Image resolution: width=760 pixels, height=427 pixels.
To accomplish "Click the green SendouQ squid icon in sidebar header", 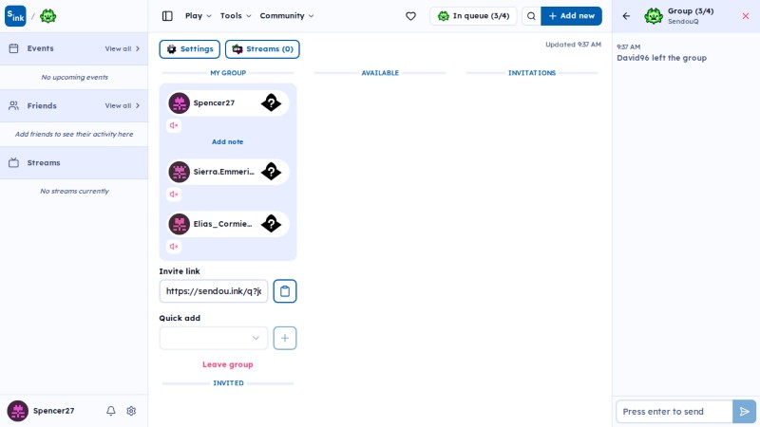I will [48, 16].
